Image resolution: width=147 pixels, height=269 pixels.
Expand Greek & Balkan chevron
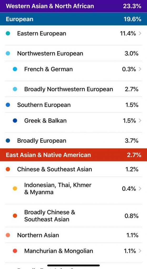140,121
